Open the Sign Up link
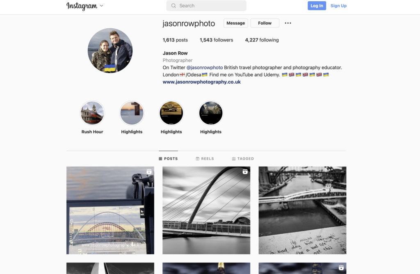This screenshot has width=420, height=274. click(x=338, y=6)
